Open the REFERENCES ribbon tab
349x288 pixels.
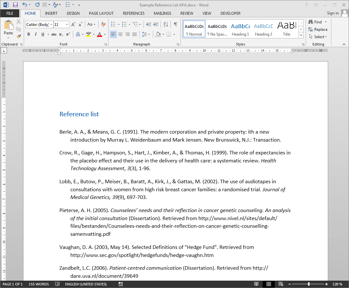[x=134, y=13]
